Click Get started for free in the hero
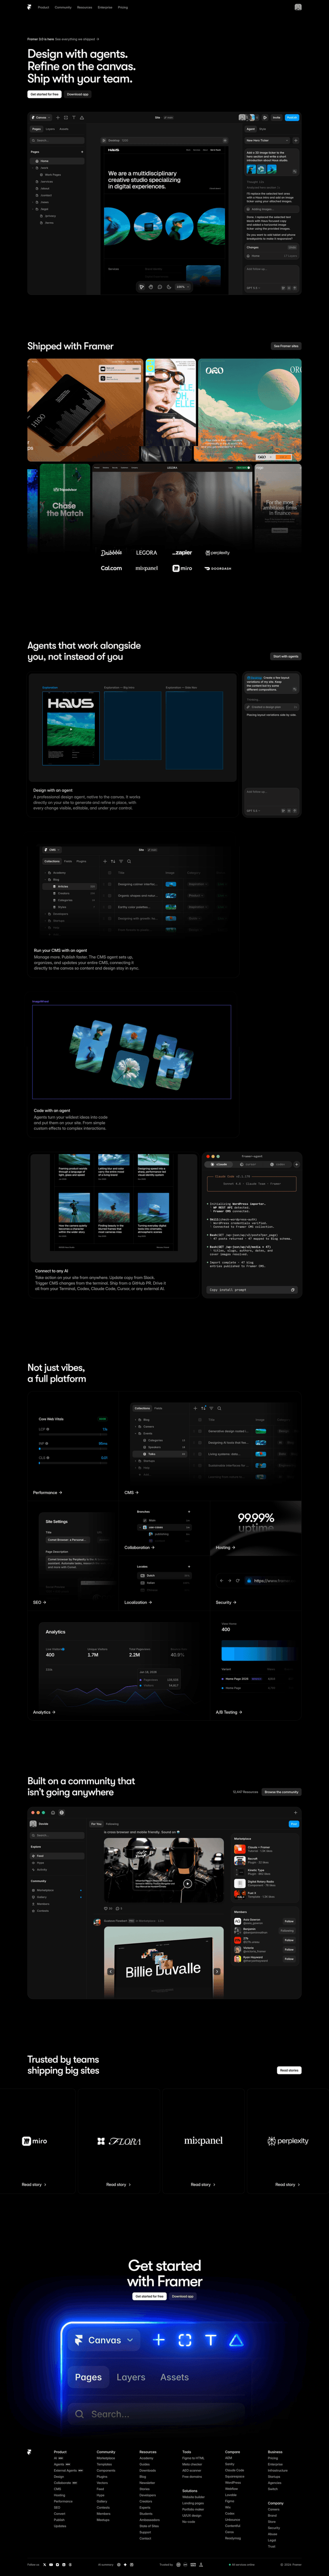Screen dimensions: 329x2576 44,94
